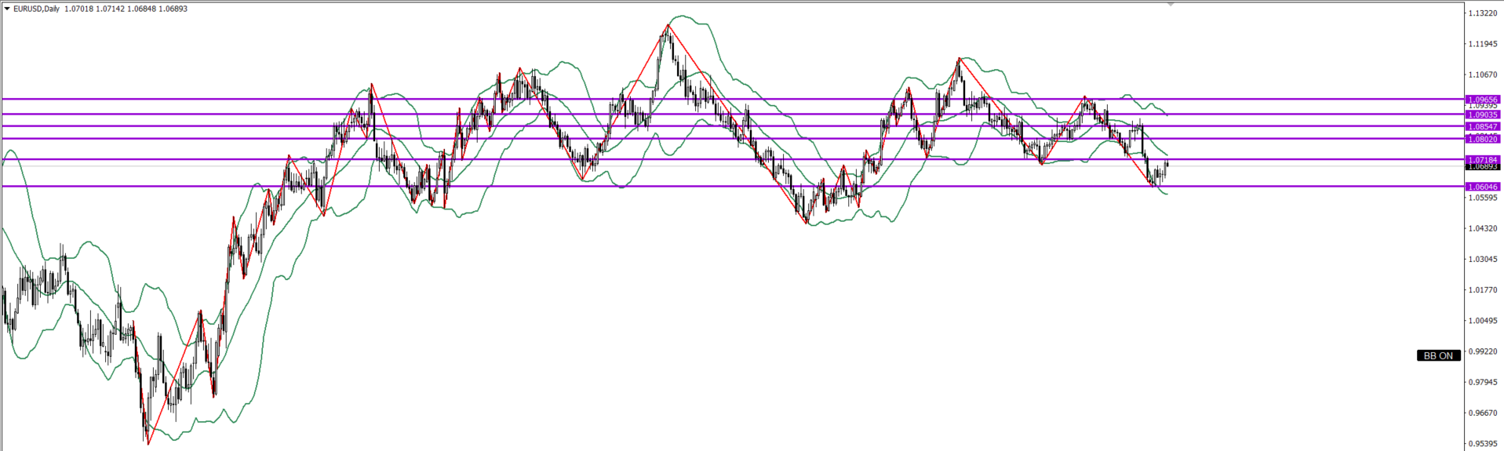The image size is (1504, 451).
Task: Click the chart shift triangle marker
Action: pos(1171,4)
